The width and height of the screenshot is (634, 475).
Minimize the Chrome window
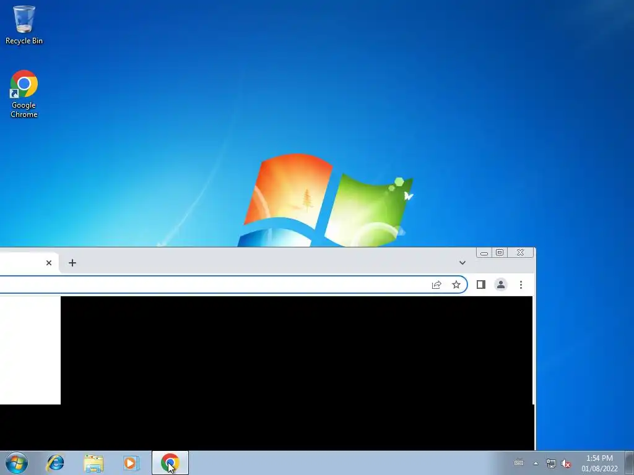484,253
